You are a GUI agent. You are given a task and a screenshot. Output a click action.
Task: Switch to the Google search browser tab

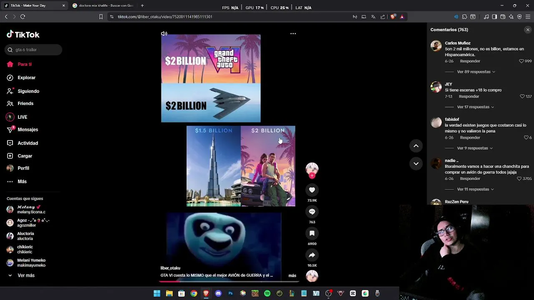tap(103, 6)
